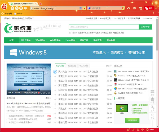Open the apps grid icon in toolbar
Screen dimensions: 159x132
140,8
